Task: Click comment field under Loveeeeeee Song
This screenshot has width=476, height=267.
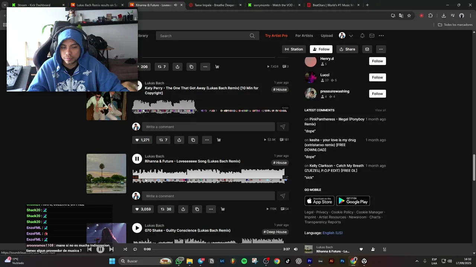Action: pyautogui.click(x=208, y=196)
